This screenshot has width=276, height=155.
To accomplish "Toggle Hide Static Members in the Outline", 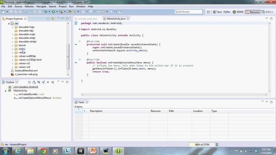I will [43, 82].
